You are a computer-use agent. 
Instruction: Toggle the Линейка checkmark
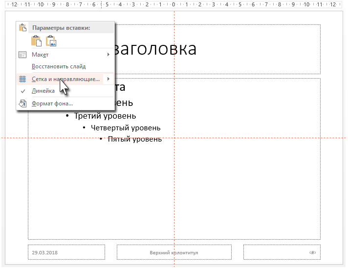(23, 91)
